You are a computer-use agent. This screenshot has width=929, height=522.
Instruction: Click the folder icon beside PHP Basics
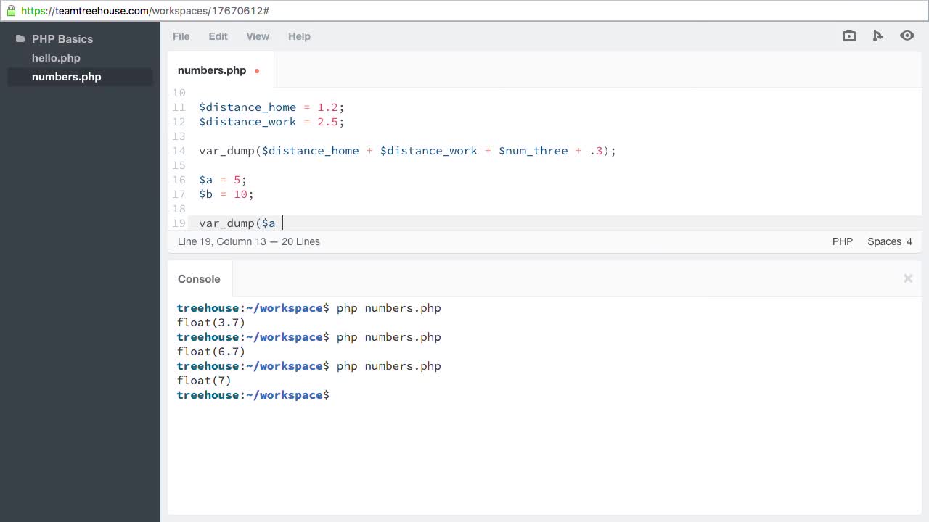[x=18, y=38]
